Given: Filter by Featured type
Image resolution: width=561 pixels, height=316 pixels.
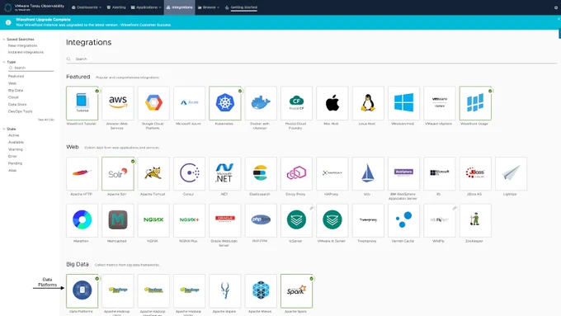Looking at the screenshot, I should [16, 76].
